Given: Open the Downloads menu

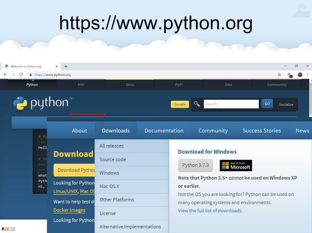Looking at the screenshot, I should pyautogui.click(x=116, y=131).
